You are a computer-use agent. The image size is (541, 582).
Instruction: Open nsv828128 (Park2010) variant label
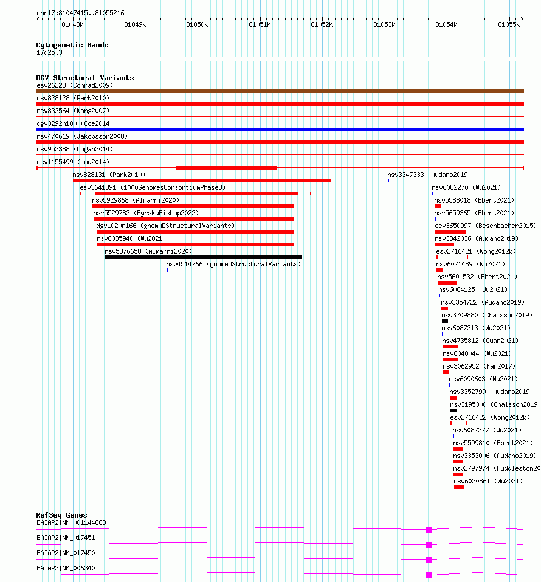(73, 98)
